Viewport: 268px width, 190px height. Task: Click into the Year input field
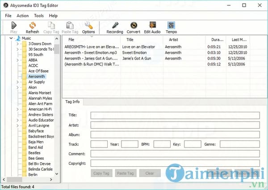click(x=130, y=144)
